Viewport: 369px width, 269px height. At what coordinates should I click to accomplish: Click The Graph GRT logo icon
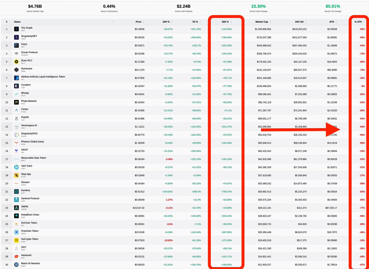(x=16, y=29)
